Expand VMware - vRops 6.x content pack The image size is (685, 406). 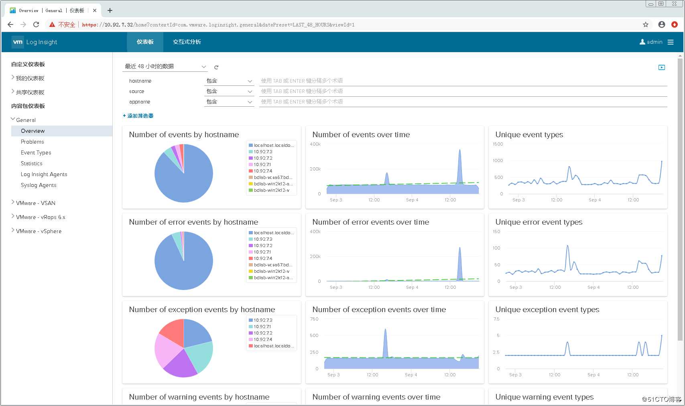(x=13, y=217)
